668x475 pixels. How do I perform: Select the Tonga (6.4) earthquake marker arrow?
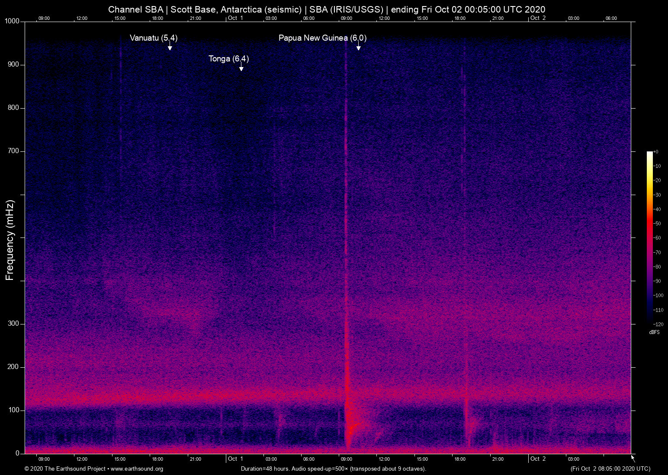[x=241, y=67]
